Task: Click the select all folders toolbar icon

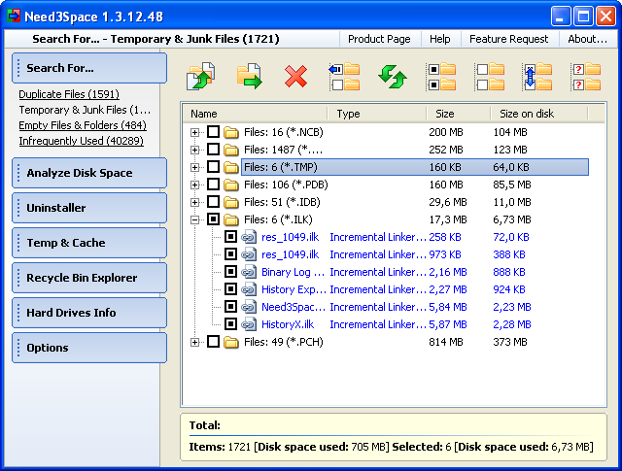Action: coord(441,77)
